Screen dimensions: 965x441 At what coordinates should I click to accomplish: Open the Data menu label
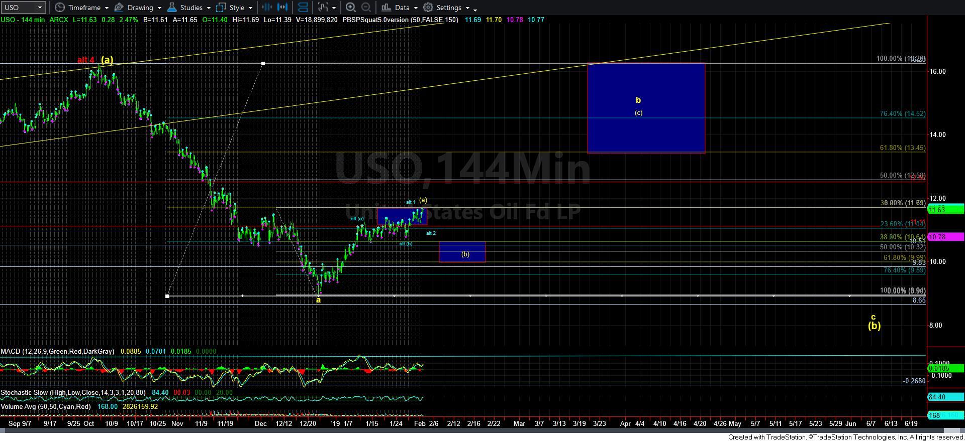[x=402, y=8]
